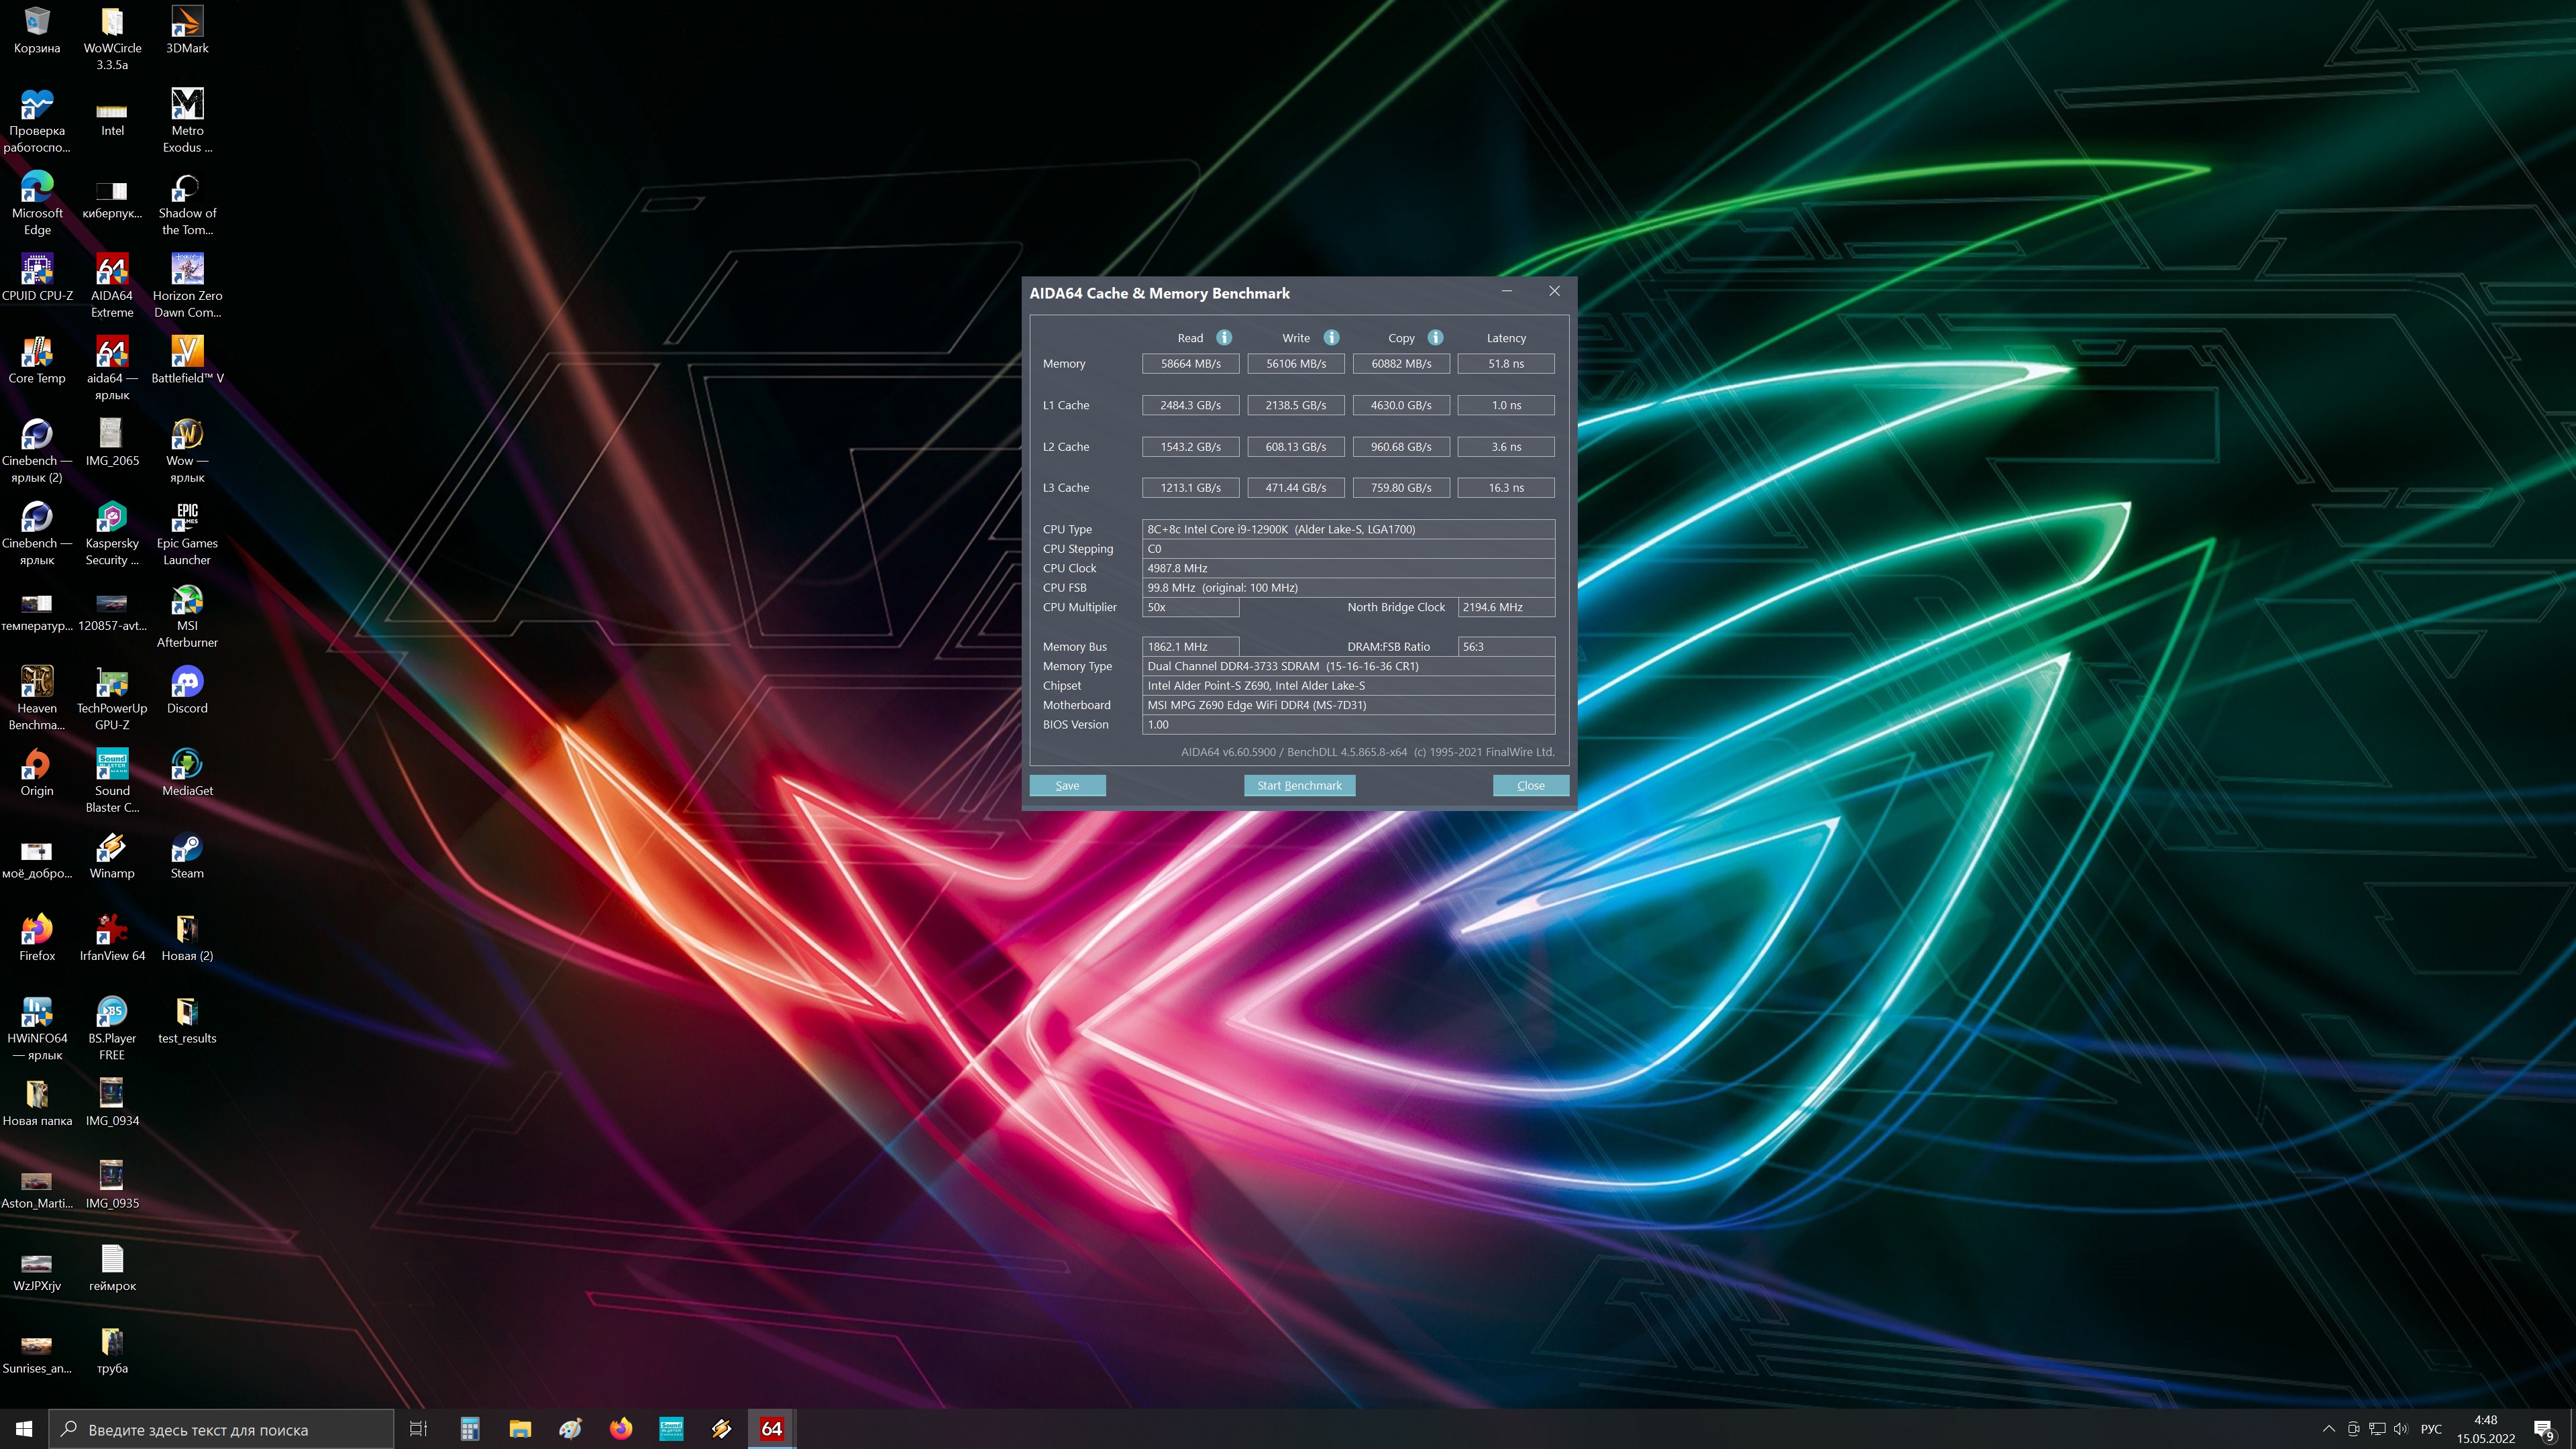Show hidden system tray icons
The width and height of the screenshot is (2576, 1449).
tap(2329, 1428)
